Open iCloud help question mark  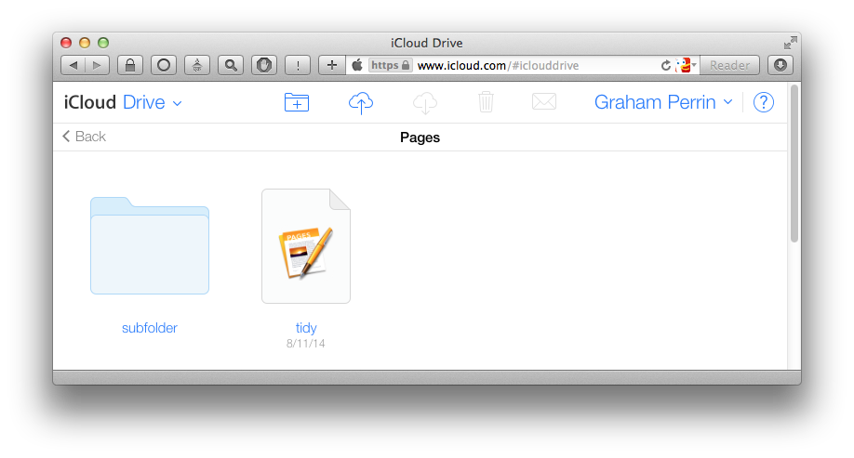click(x=764, y=102)
